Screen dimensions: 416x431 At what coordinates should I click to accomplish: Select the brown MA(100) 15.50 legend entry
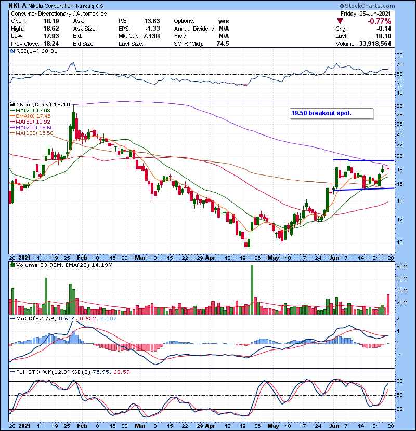pyautogui.click(x=32, y=133)
